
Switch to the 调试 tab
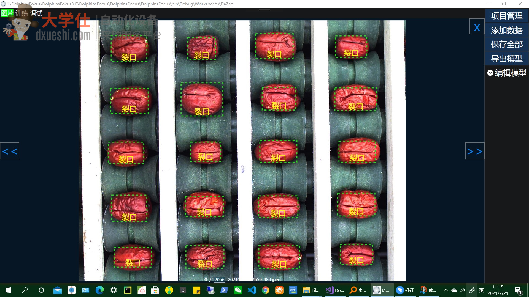click(x=36, y=13)
